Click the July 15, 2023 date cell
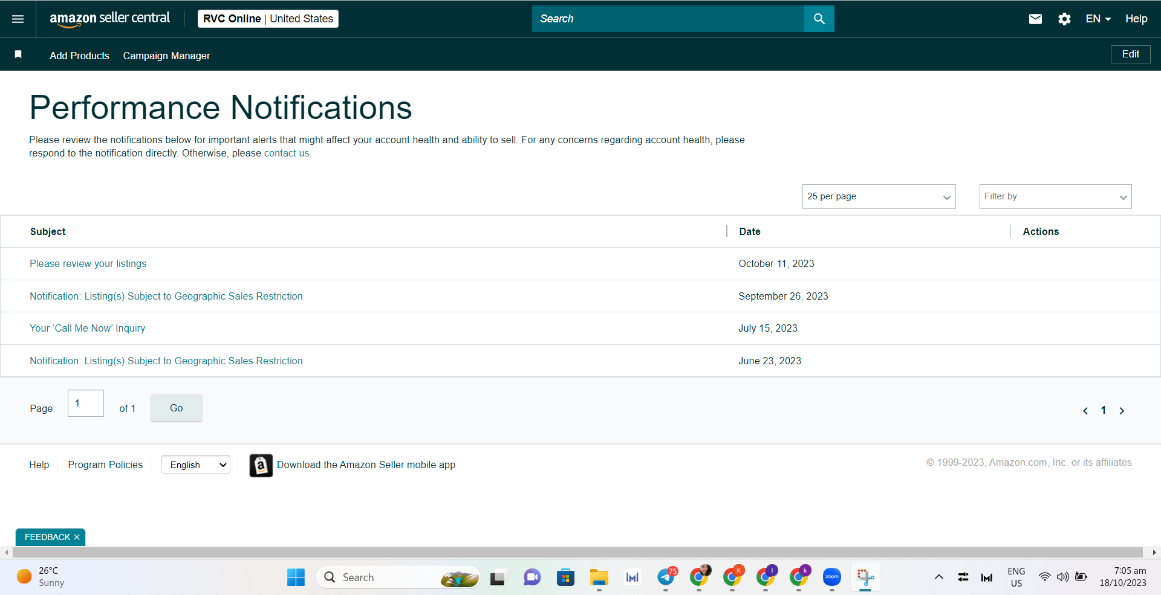The height and width of the screenshot is (595, 1161). tap(768, 329)
